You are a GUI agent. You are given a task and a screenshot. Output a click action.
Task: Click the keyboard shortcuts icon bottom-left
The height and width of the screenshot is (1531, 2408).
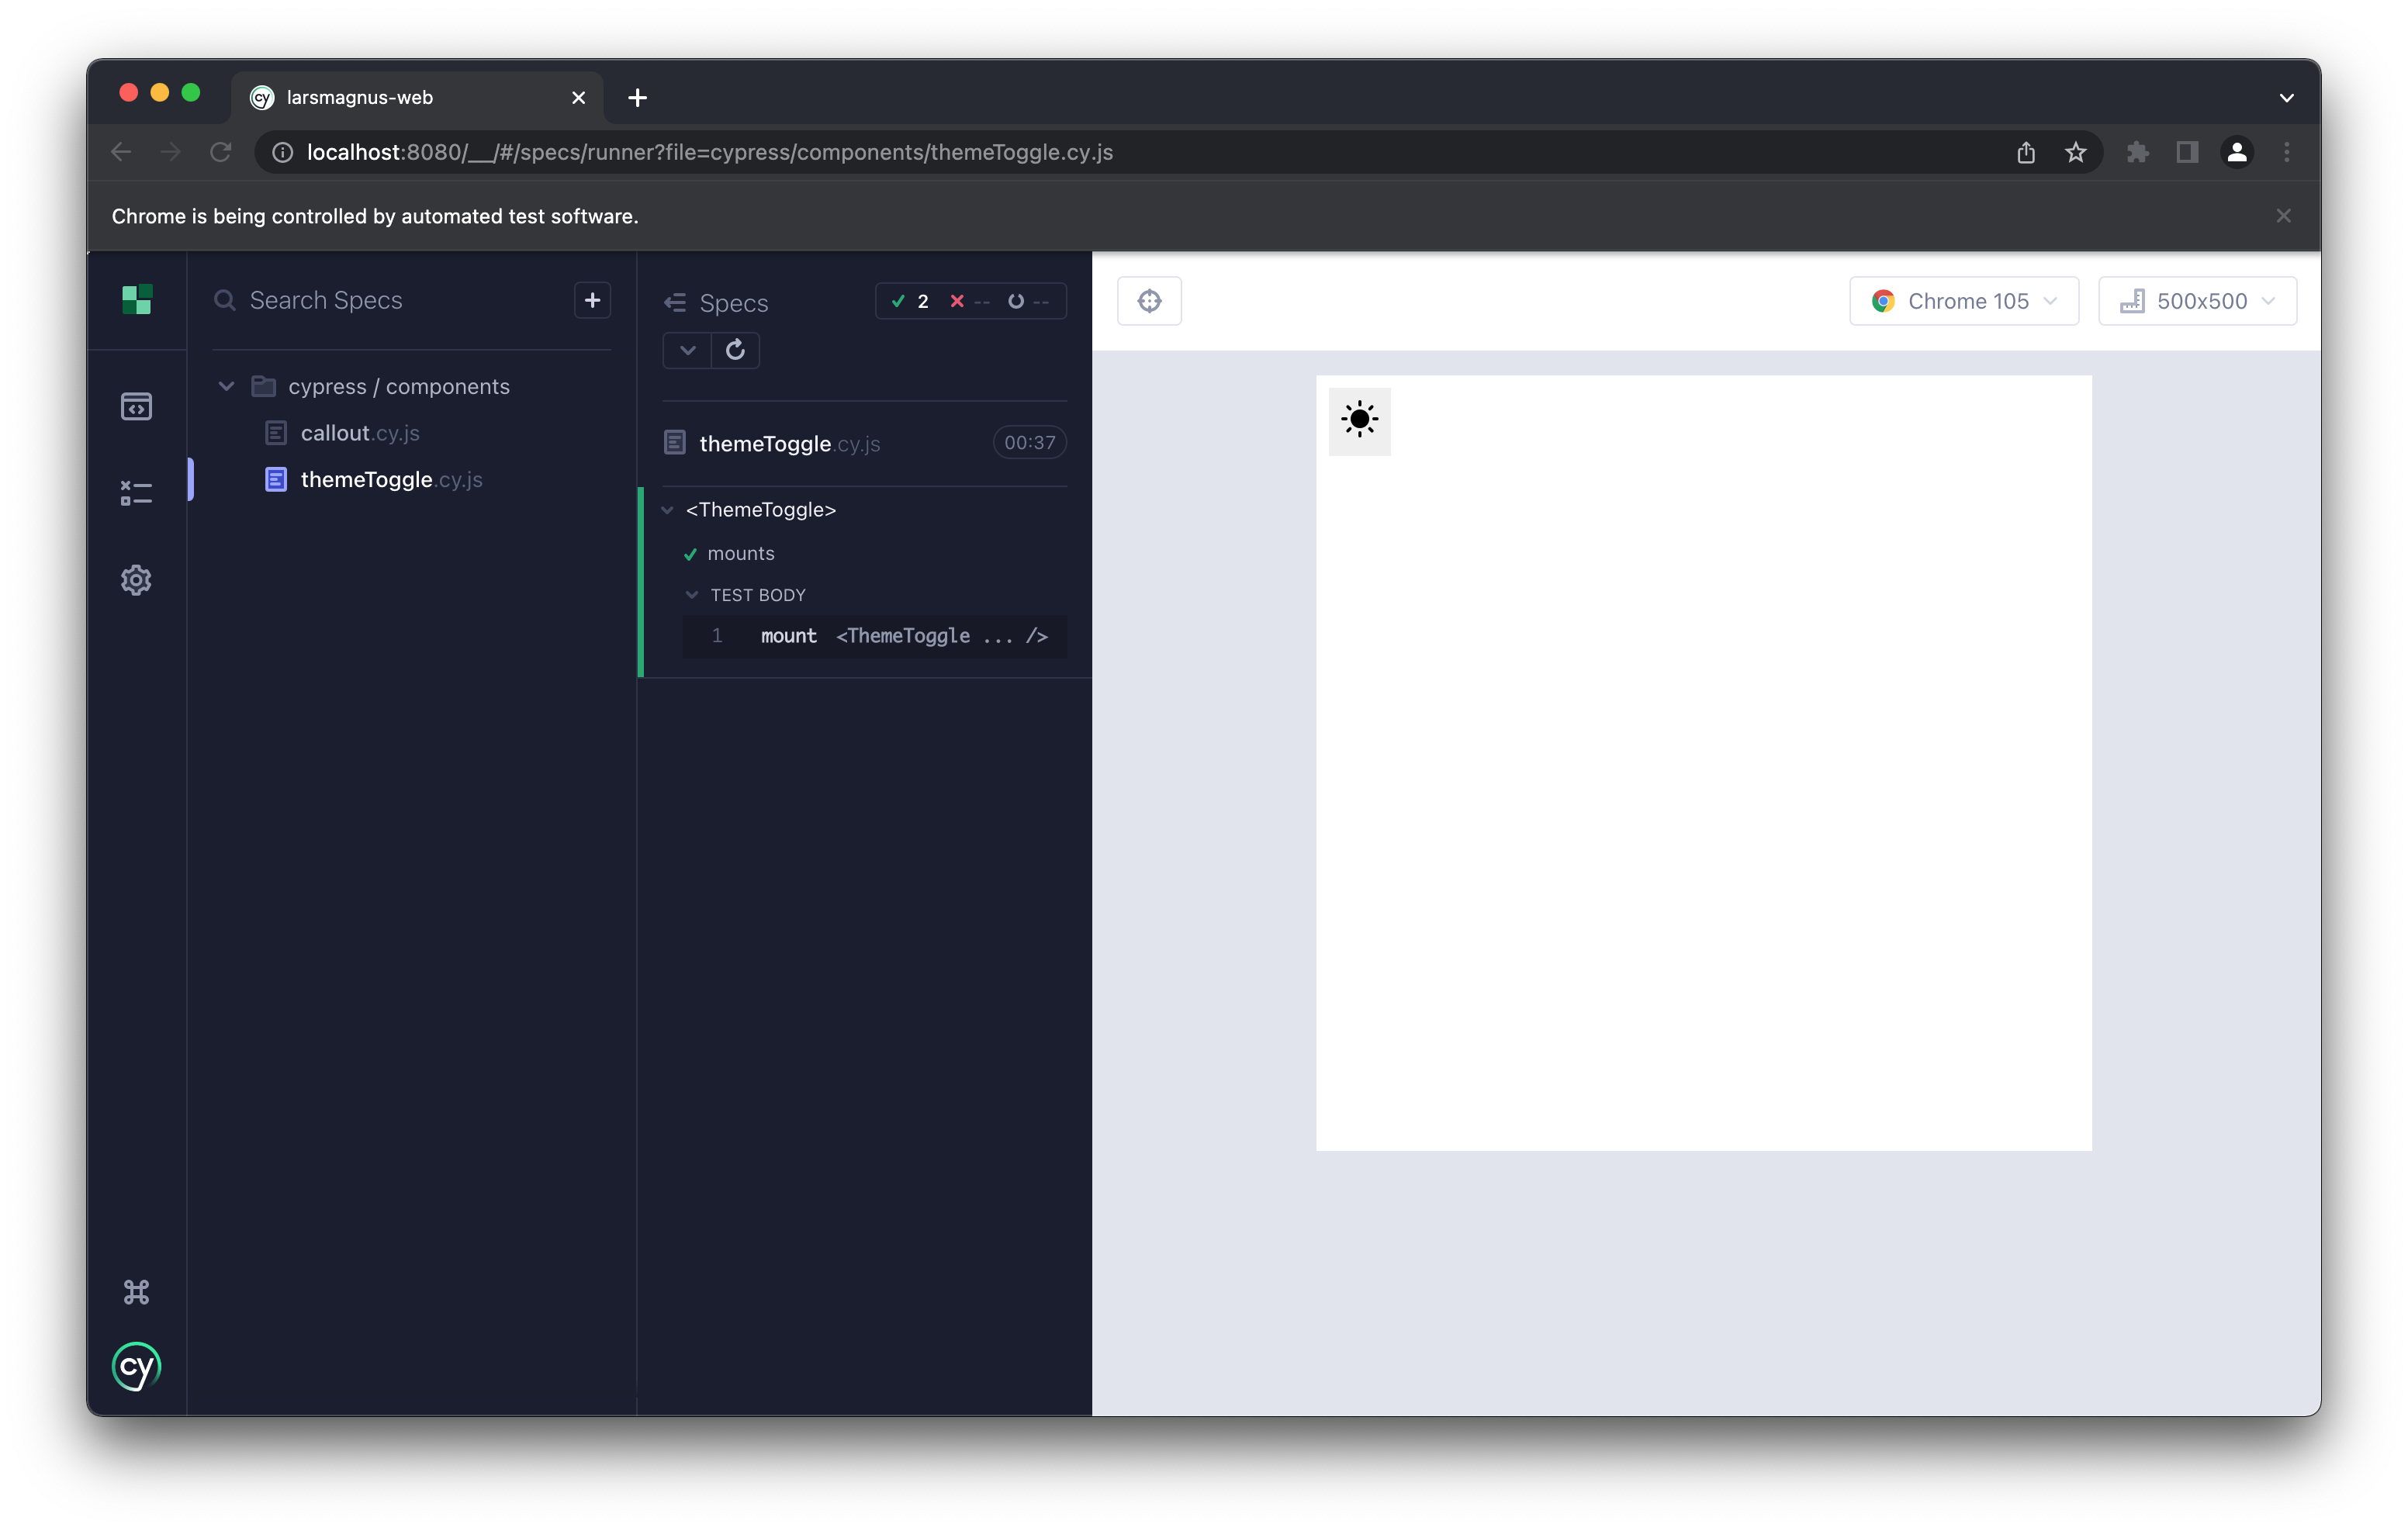point(137,1291)
